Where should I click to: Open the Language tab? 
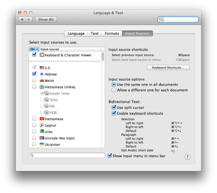pyautogui.click(x=76, y=33)
